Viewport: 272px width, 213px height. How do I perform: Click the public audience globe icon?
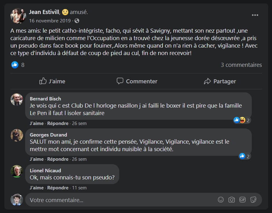77,21
